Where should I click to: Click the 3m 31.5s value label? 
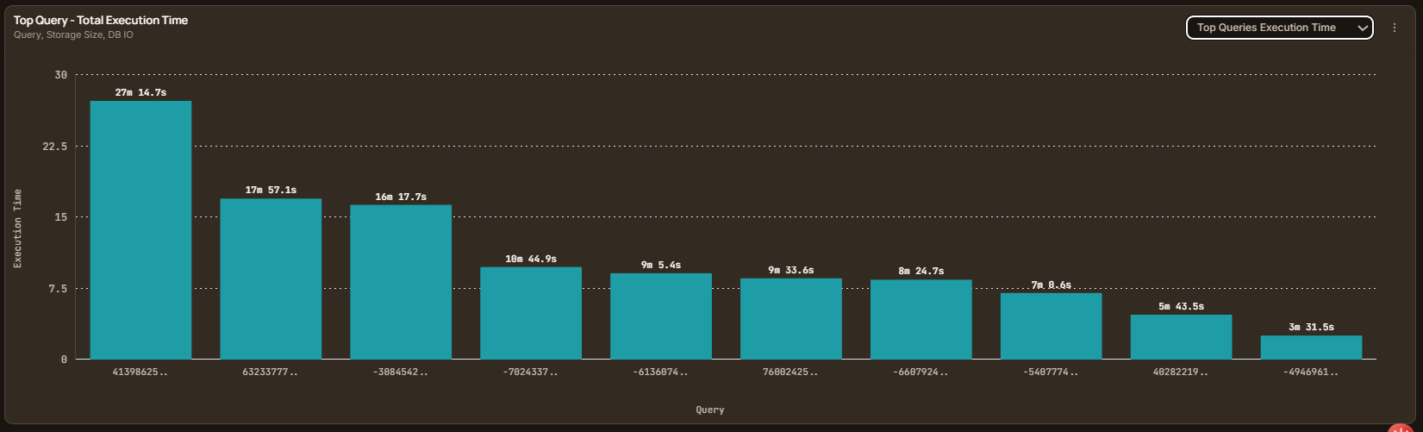coord(1312,327)
